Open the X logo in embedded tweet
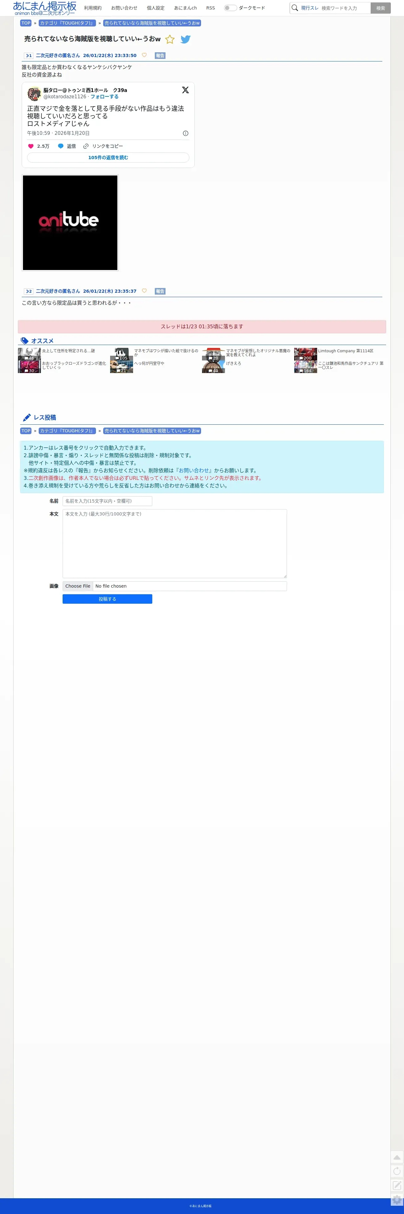 (x=186, y=90)
